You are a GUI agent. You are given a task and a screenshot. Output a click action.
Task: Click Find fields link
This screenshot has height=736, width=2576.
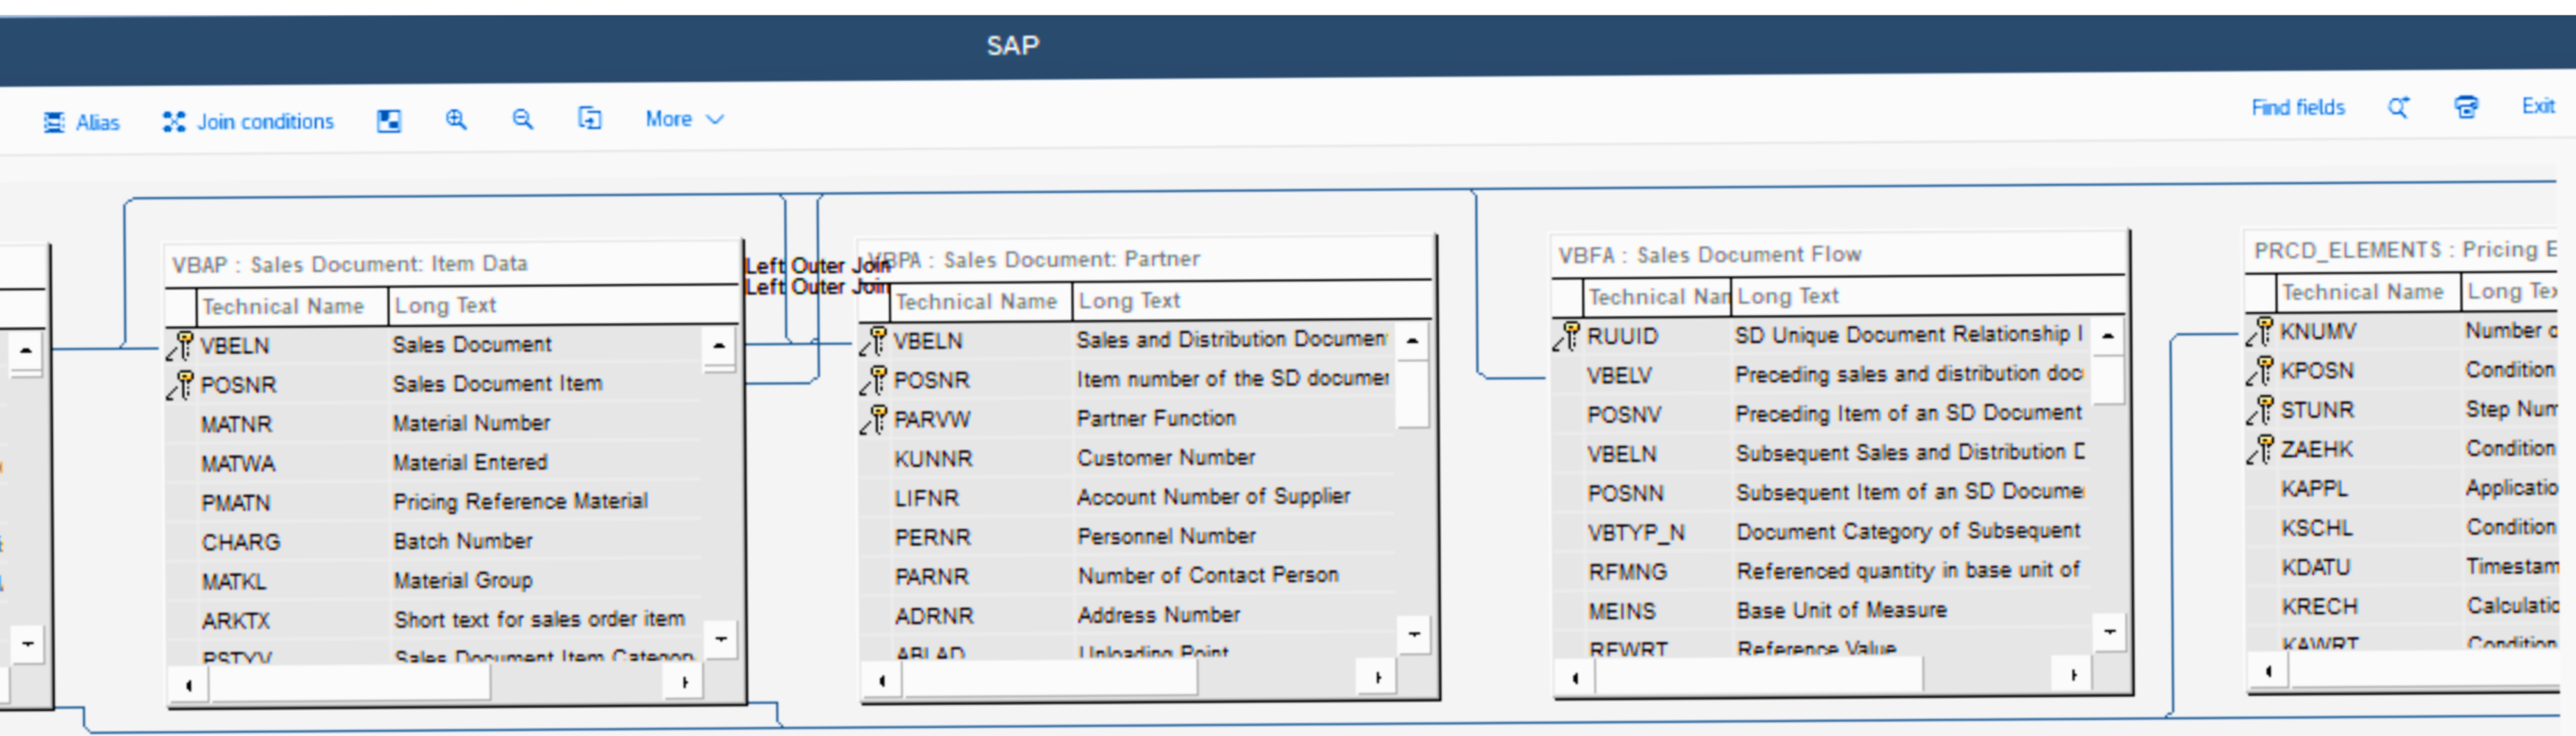[x=2297, y=108]
